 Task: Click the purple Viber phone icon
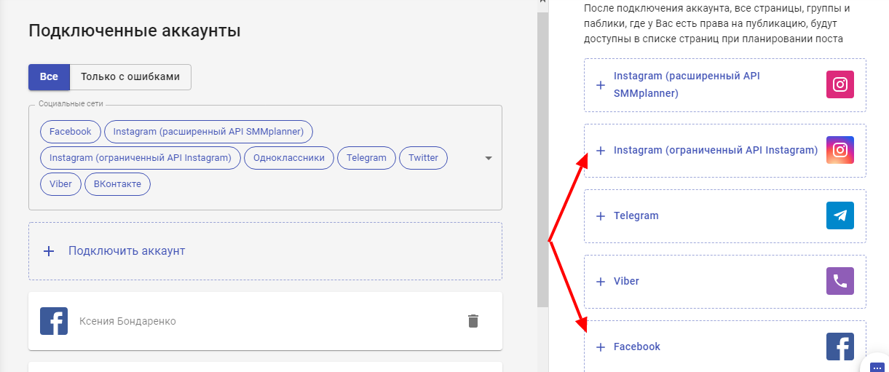coord(839,281)
